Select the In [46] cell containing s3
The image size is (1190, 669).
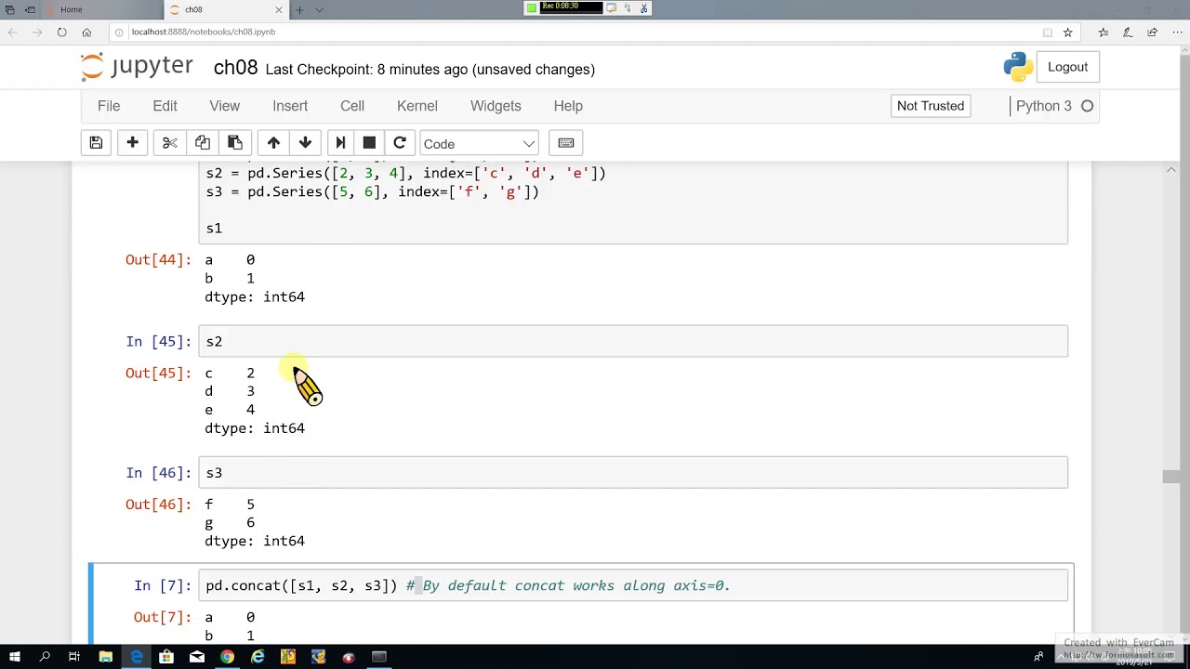633,473
